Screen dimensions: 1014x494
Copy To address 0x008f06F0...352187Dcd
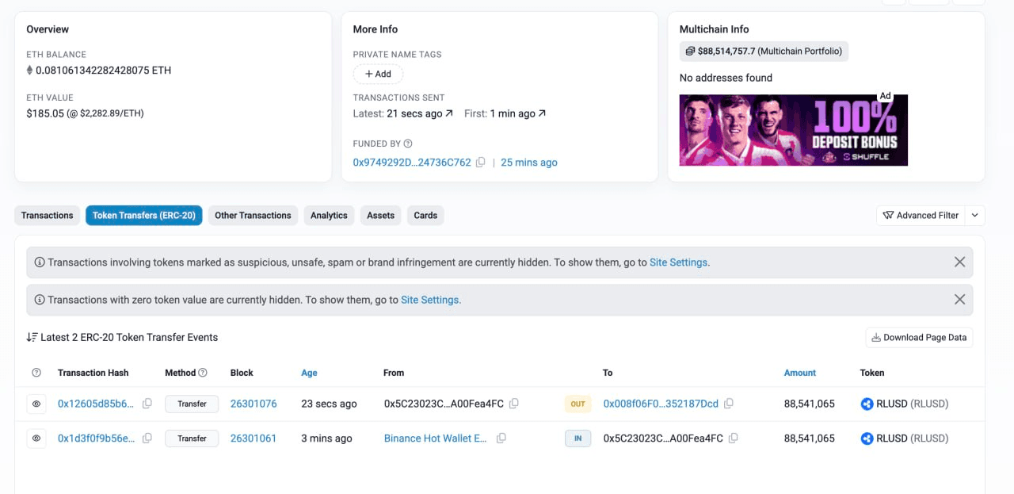[x=729, y=404]
